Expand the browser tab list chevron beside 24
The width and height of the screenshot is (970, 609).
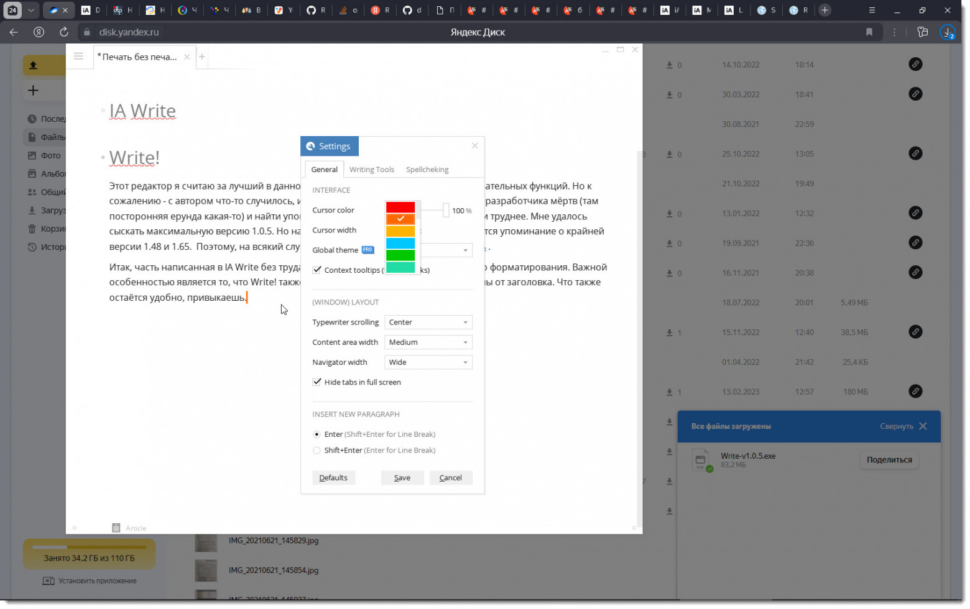[31, 10]
